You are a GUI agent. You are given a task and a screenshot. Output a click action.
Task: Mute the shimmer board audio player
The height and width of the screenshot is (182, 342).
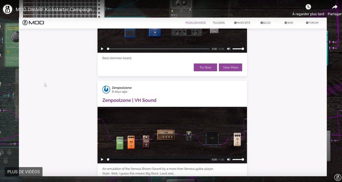click(x=229, y=49)
